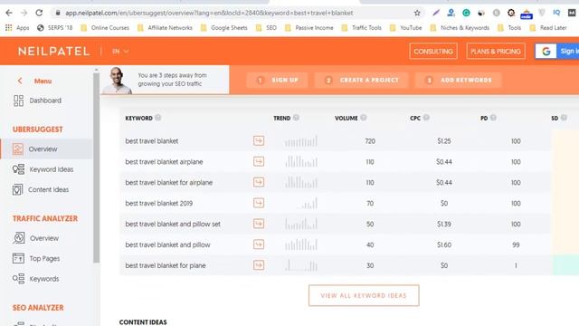Click step 2 CREATE A PROJECT button
The height and width of the screenshot is (326, 579).
tap(361, 81)
